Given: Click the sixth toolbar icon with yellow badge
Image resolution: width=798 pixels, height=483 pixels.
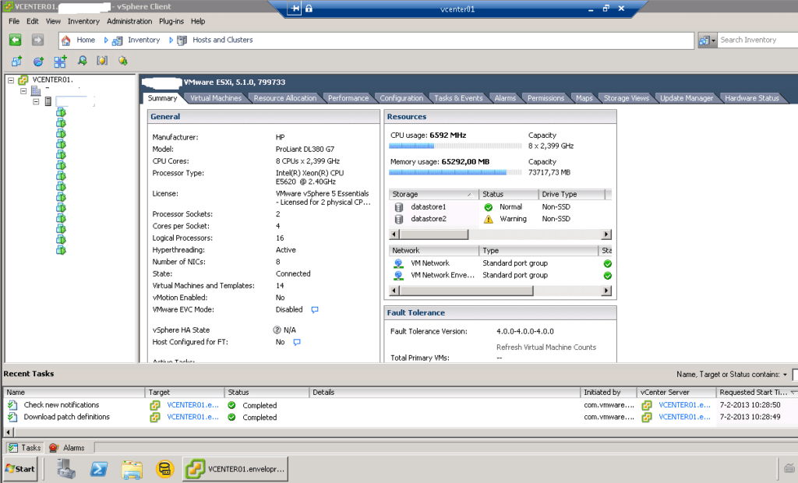Looking at the screenshot, I should coord(122,61).
